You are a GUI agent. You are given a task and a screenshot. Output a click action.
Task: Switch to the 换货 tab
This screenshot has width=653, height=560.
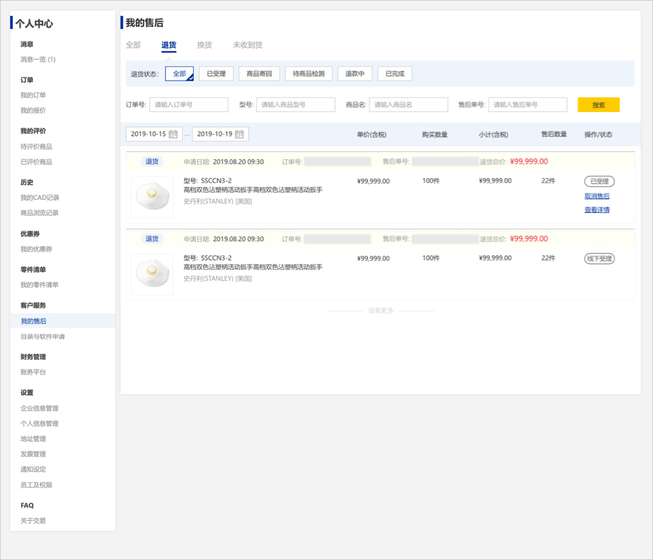[x=204, y=45]
